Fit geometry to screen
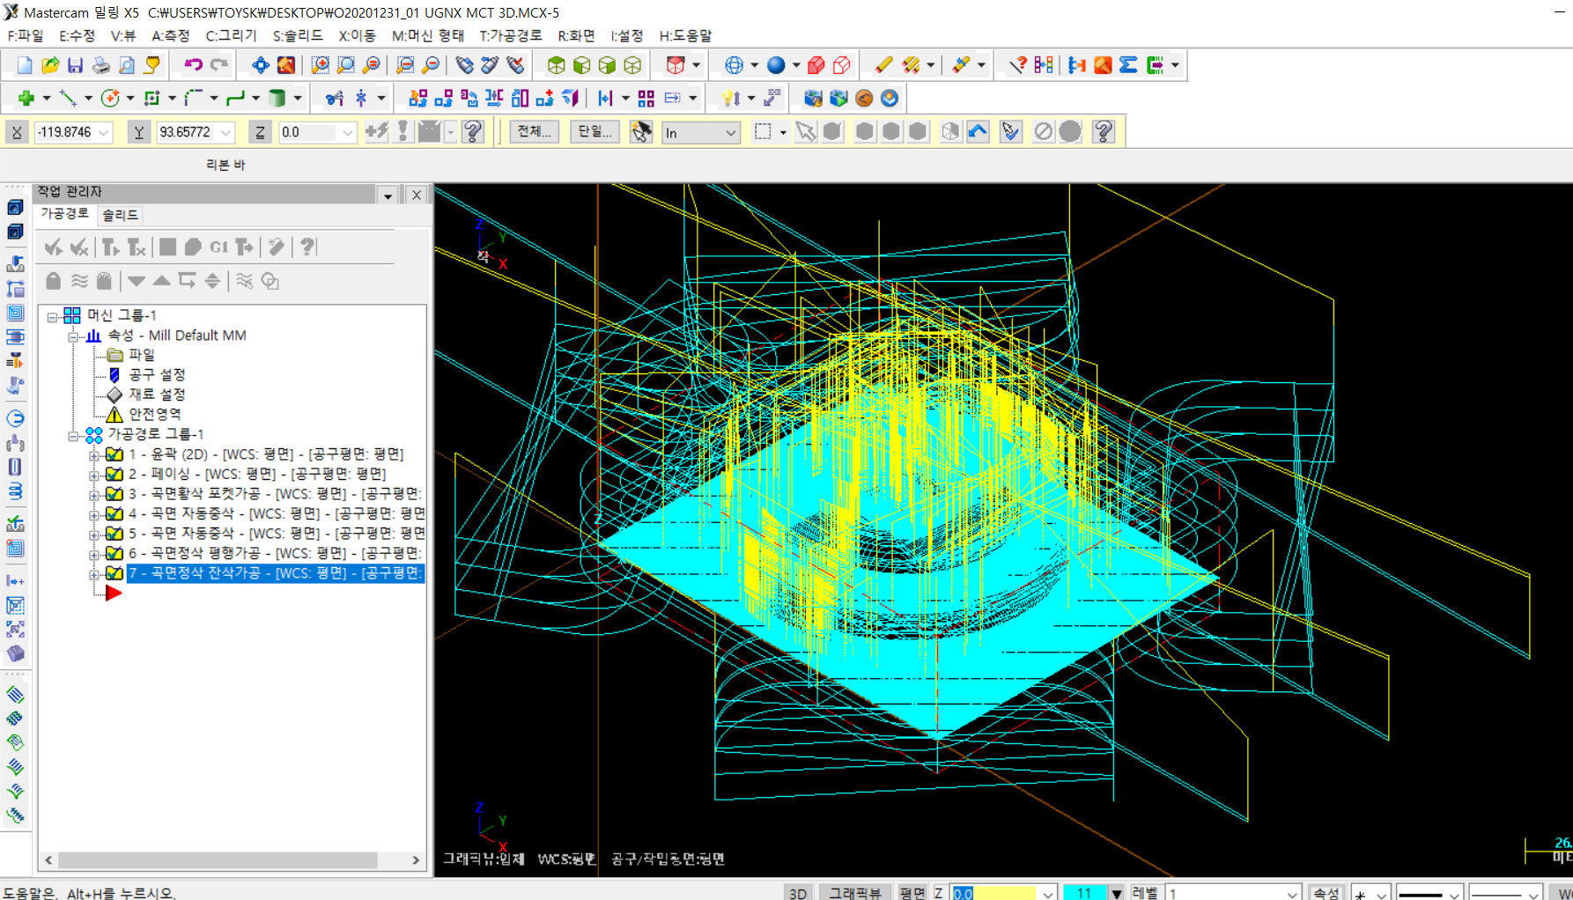 pos(261,65)
